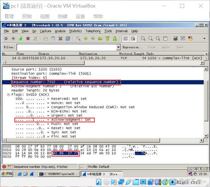This screenshot has width=210, height=187.
Task: Launch Internet Explorer from quick launch
Action: (20, 174)
